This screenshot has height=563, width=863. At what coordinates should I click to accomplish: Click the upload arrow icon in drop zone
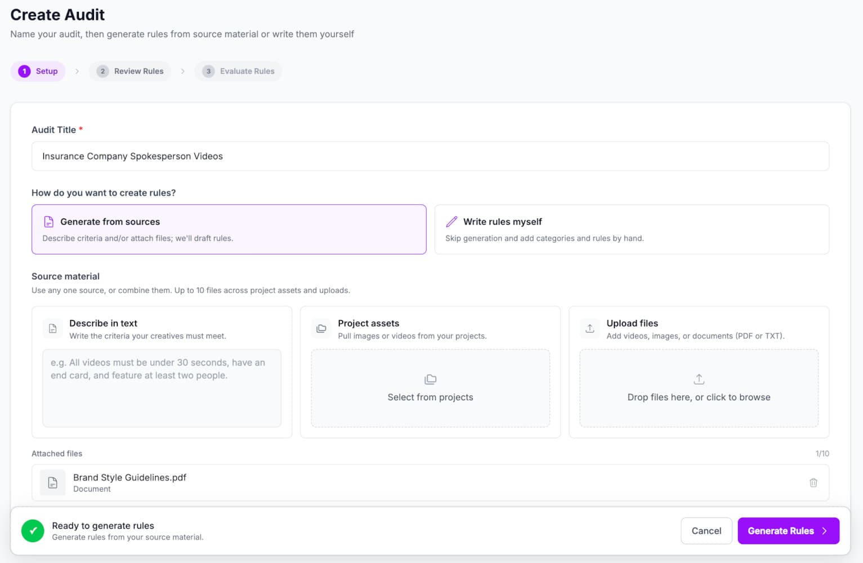[x=699, y=379]
